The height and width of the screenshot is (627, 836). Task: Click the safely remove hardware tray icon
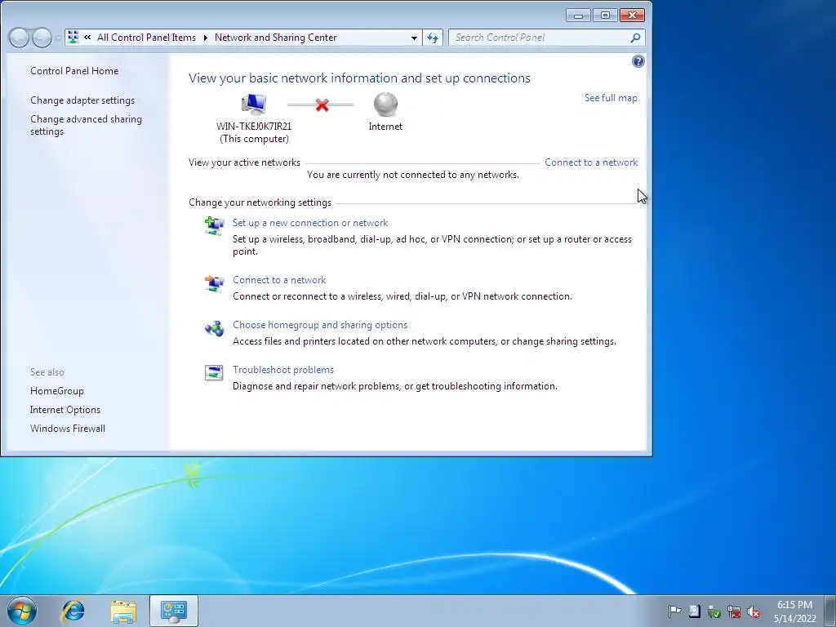point(714,611)
